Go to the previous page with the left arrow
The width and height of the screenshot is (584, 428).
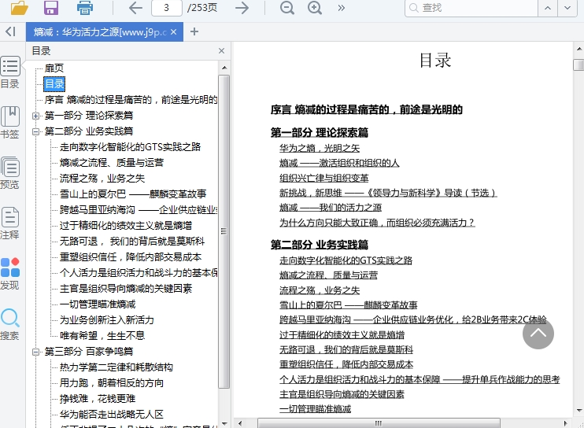135,8
